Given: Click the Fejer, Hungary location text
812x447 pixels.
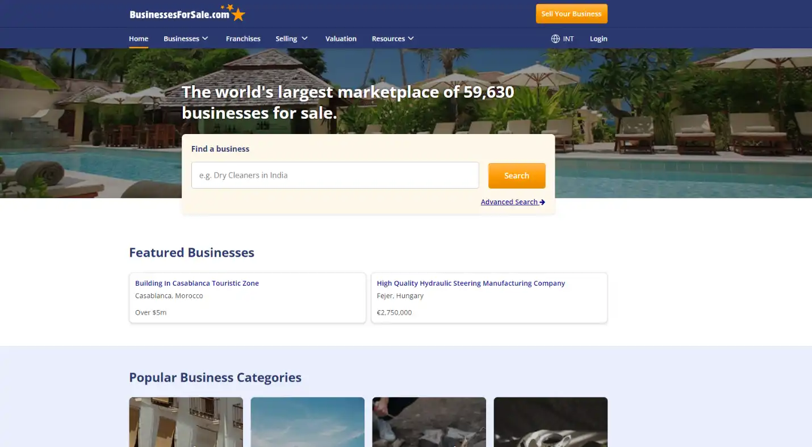Looking at the screenshot, I should [400, 296].
